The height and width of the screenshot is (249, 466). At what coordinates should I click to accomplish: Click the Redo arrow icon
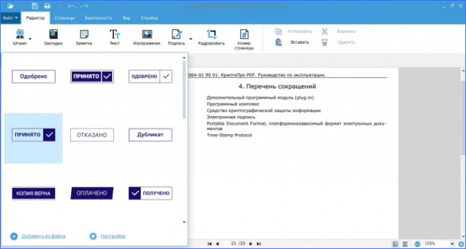[x=84, y=6]
